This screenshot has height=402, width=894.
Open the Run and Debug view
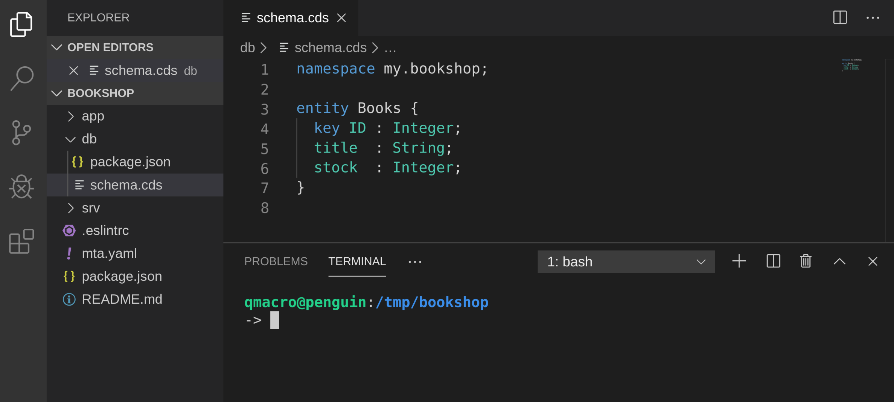point(21,187)
